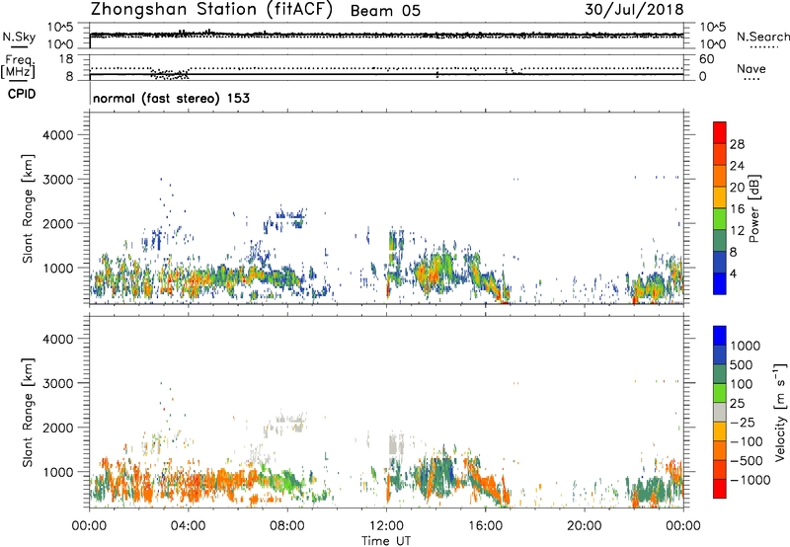Click the '16:00' time tick label

pos(485,526)
